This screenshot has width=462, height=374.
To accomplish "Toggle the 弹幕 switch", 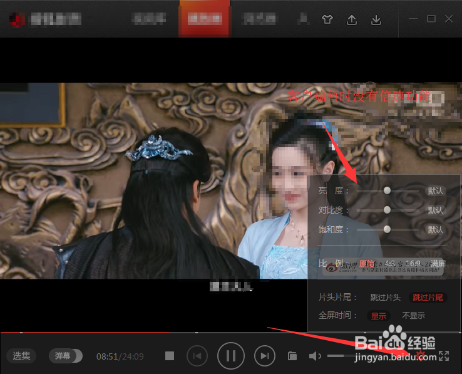I will (x=66, y=356).
